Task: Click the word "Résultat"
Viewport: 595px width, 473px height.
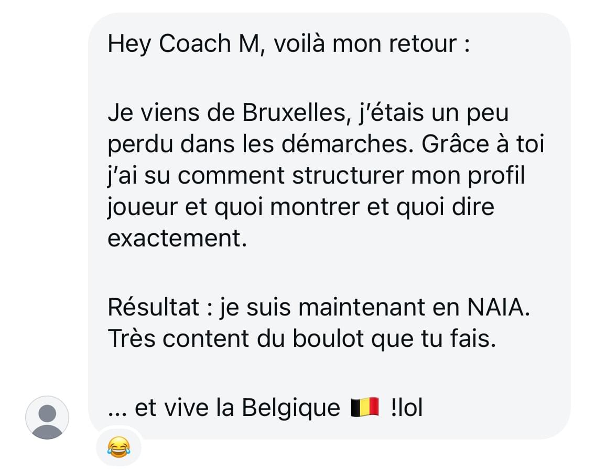Action: [154, 307]
